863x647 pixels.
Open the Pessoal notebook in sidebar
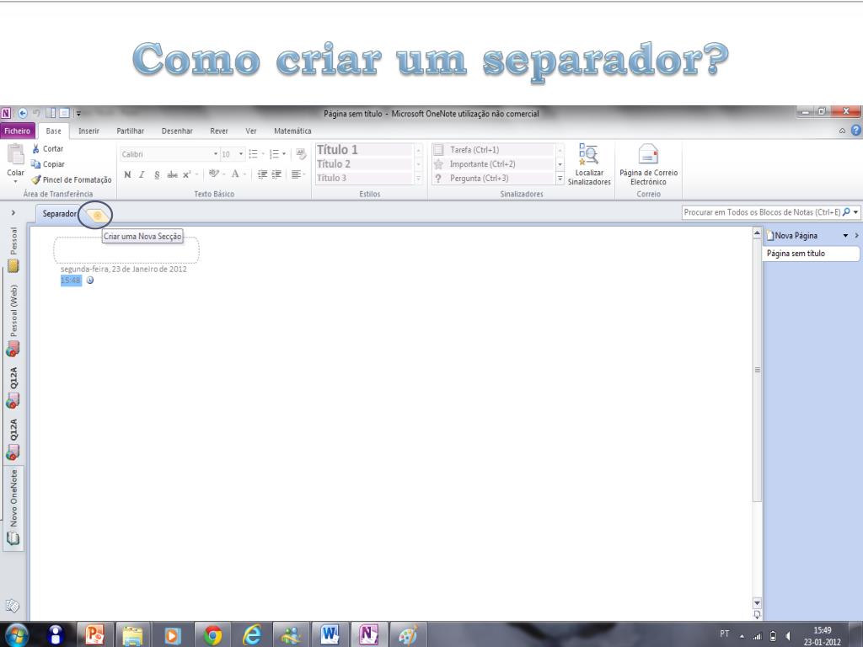[x=13, y=249]
